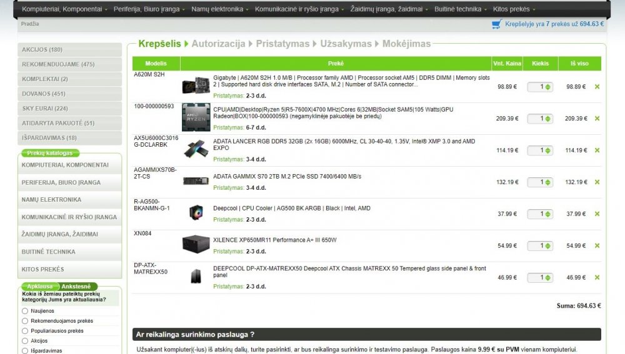Screen dimensions: 625x354
Task: Go to Pradžia breadcrumb link
Action: coord(30,24)
